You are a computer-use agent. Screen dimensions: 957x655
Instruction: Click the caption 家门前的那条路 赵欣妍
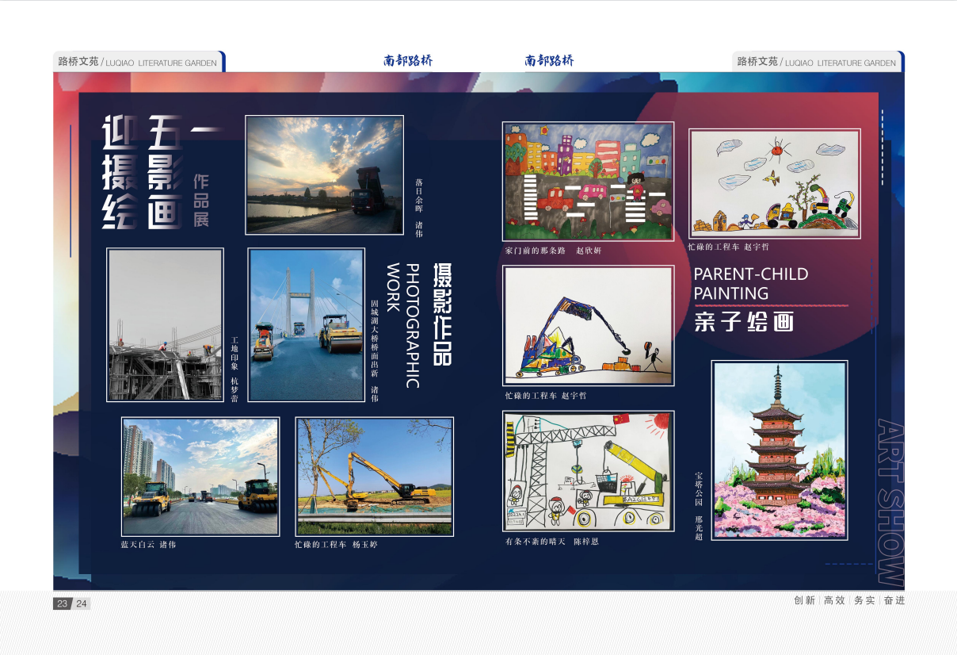pyautogui.click(x=553, y=251)
